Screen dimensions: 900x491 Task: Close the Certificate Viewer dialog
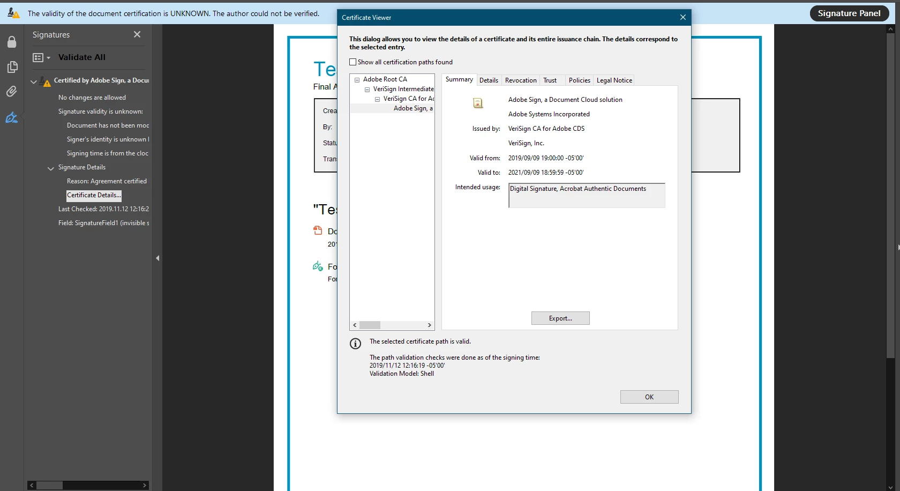(x=683, y=17)
